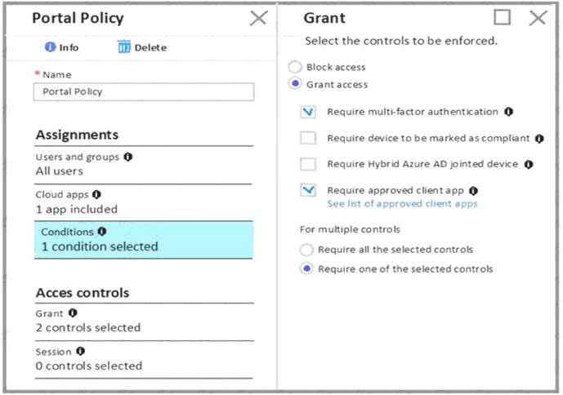Open See list of approved client apps
This screenshot has width=563, height=395.
(x=402, y=203)
